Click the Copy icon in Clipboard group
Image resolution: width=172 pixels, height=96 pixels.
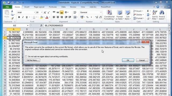pos(12,15)
